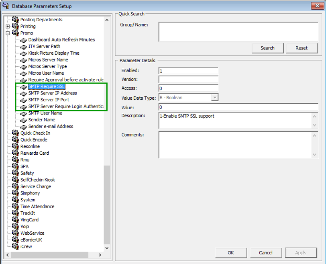
Task: Click the Search button
Action: [x=267, y=48]
